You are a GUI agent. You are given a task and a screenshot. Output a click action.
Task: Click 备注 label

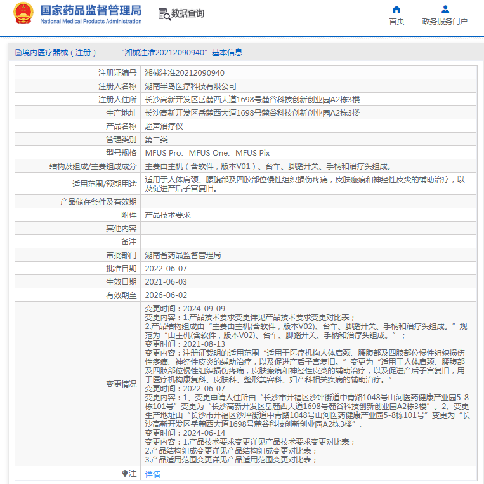tap(129, 242)
